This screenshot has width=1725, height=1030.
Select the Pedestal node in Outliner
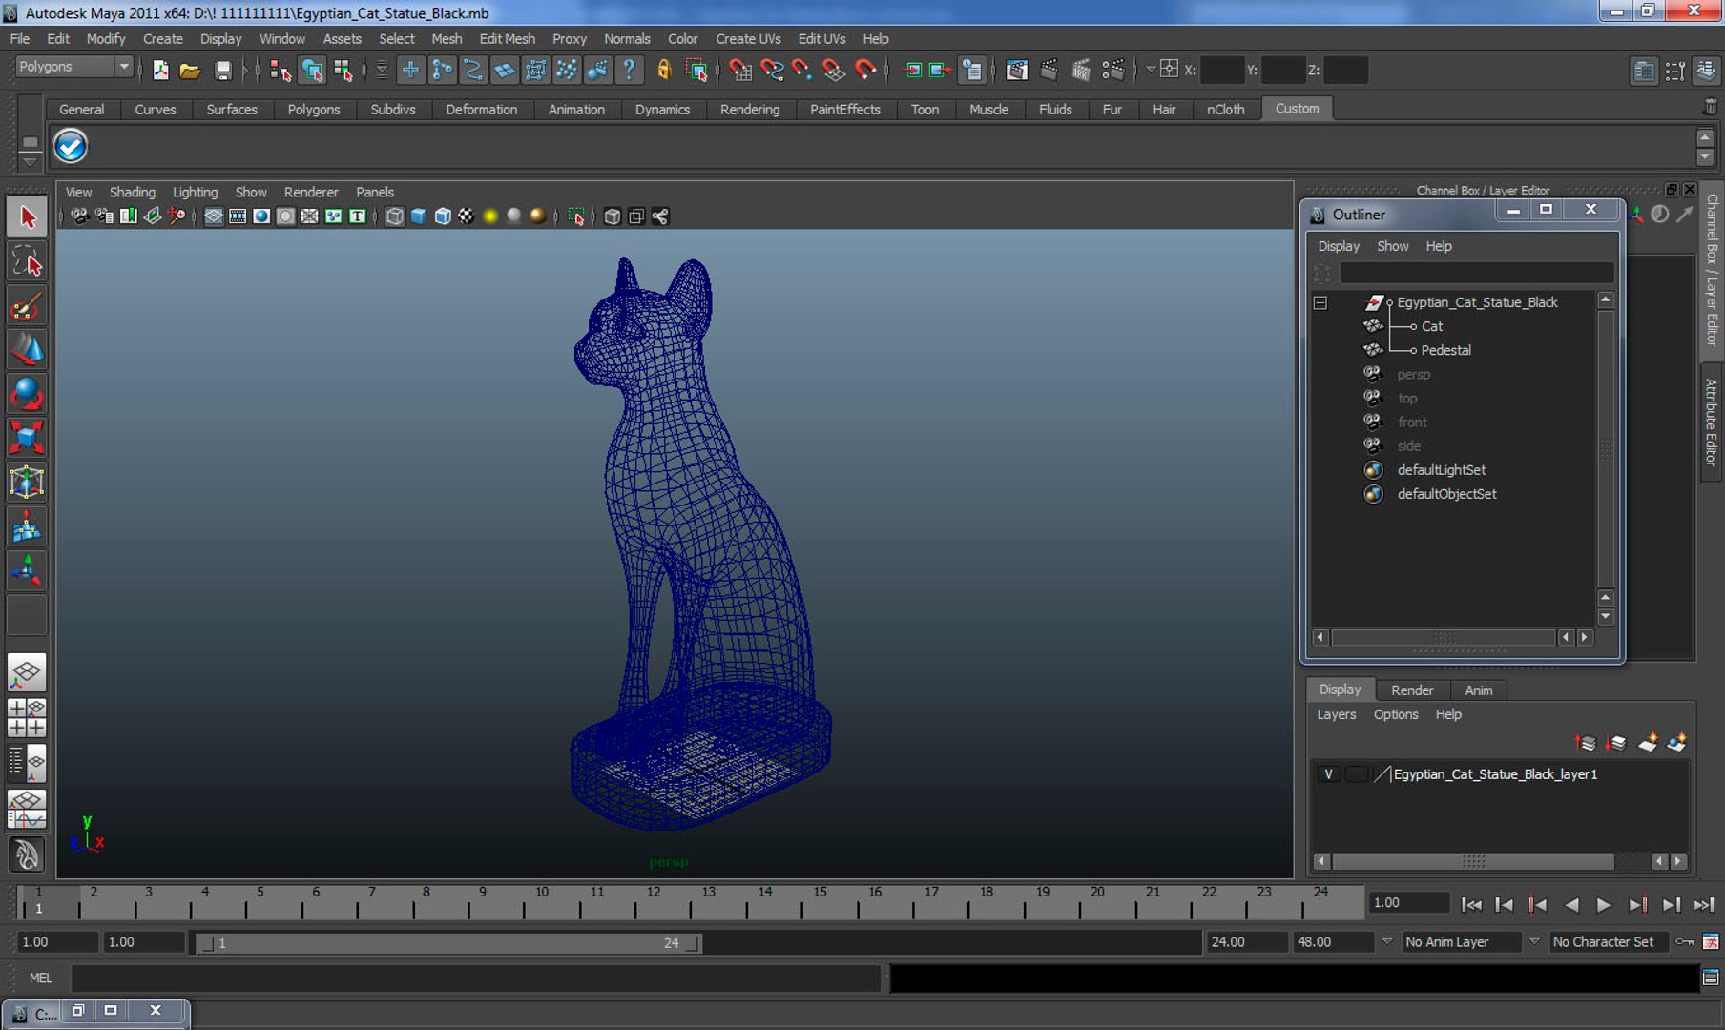click(x=1445, y=350)
